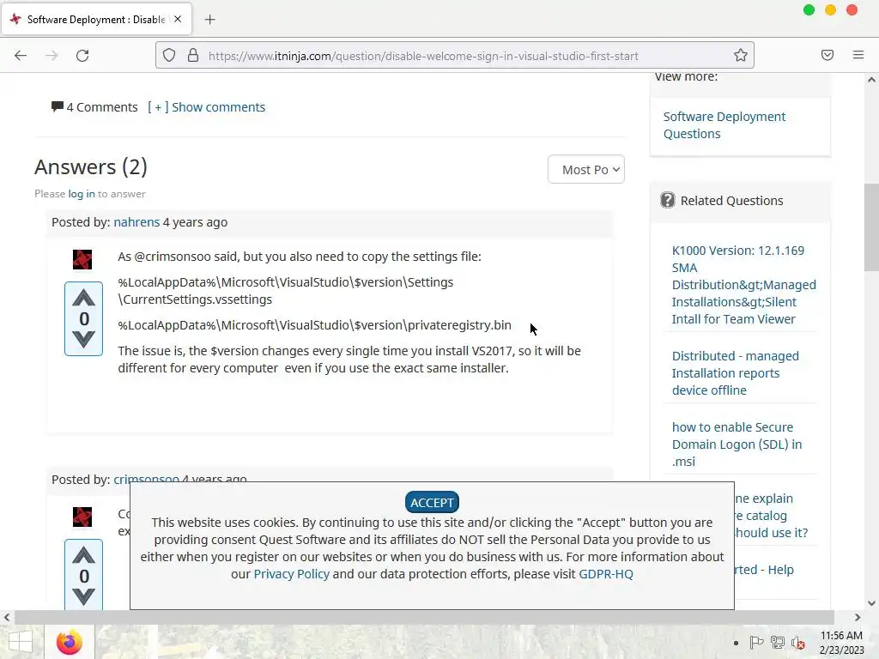Image resolution: width=879 pixels, height=659 pixels.
Task: Close the Software Deployment tab
Action: [178, 19]
